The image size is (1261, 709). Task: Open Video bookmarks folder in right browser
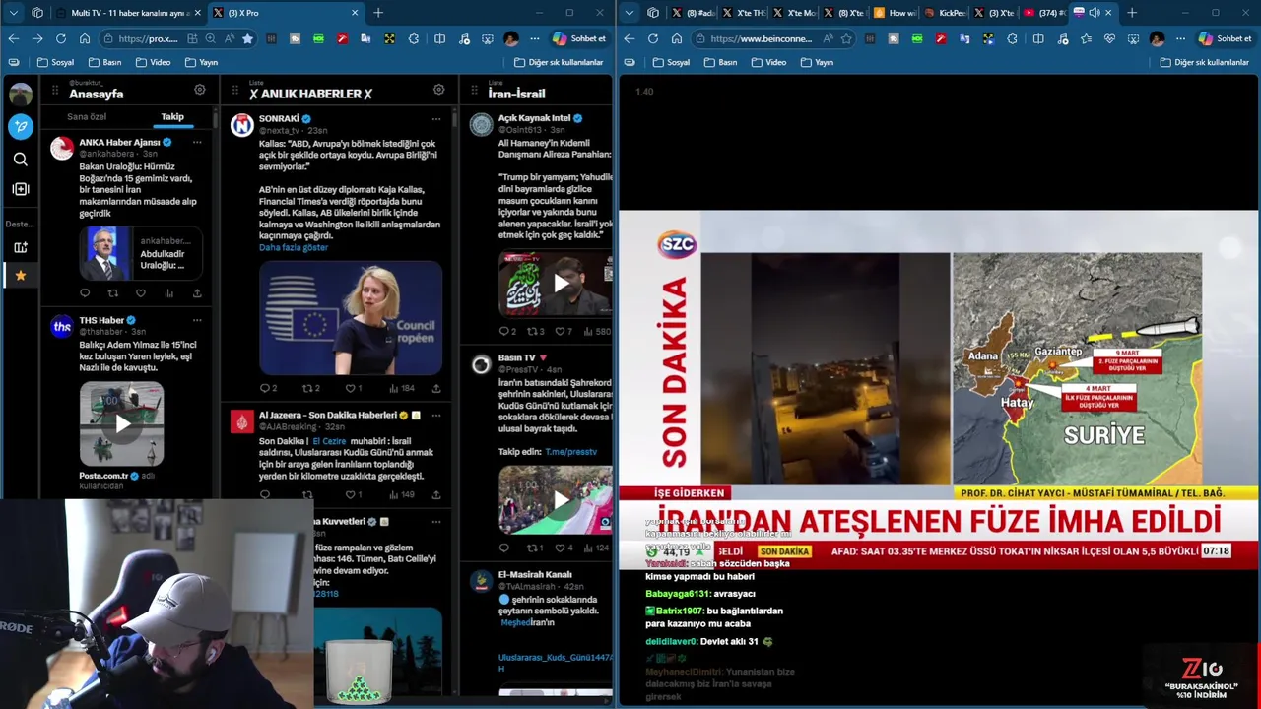coord(769,62)
